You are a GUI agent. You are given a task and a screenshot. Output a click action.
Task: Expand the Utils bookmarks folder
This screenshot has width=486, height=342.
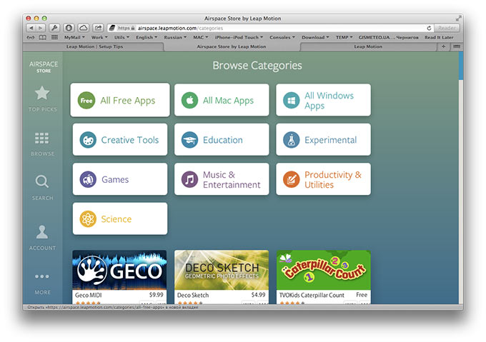coord(121,37)
